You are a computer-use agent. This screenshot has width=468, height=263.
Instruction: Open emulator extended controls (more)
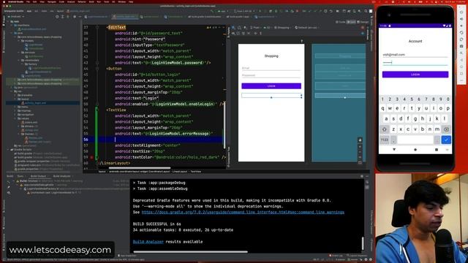coord(461,80)
